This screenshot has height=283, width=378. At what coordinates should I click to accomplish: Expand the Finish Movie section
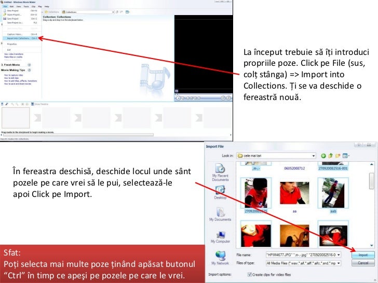29,65
